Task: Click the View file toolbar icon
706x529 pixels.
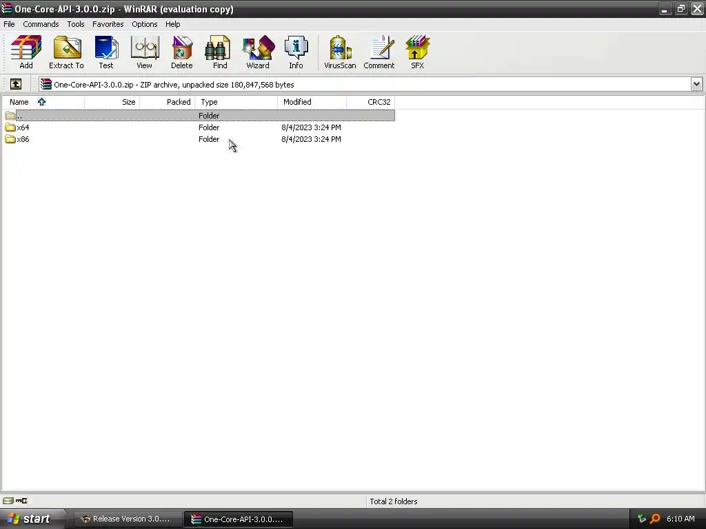Action: [x=144, y=52]
